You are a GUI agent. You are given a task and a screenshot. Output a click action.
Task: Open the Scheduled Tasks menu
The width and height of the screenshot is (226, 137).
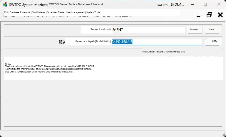pos(56,12)
